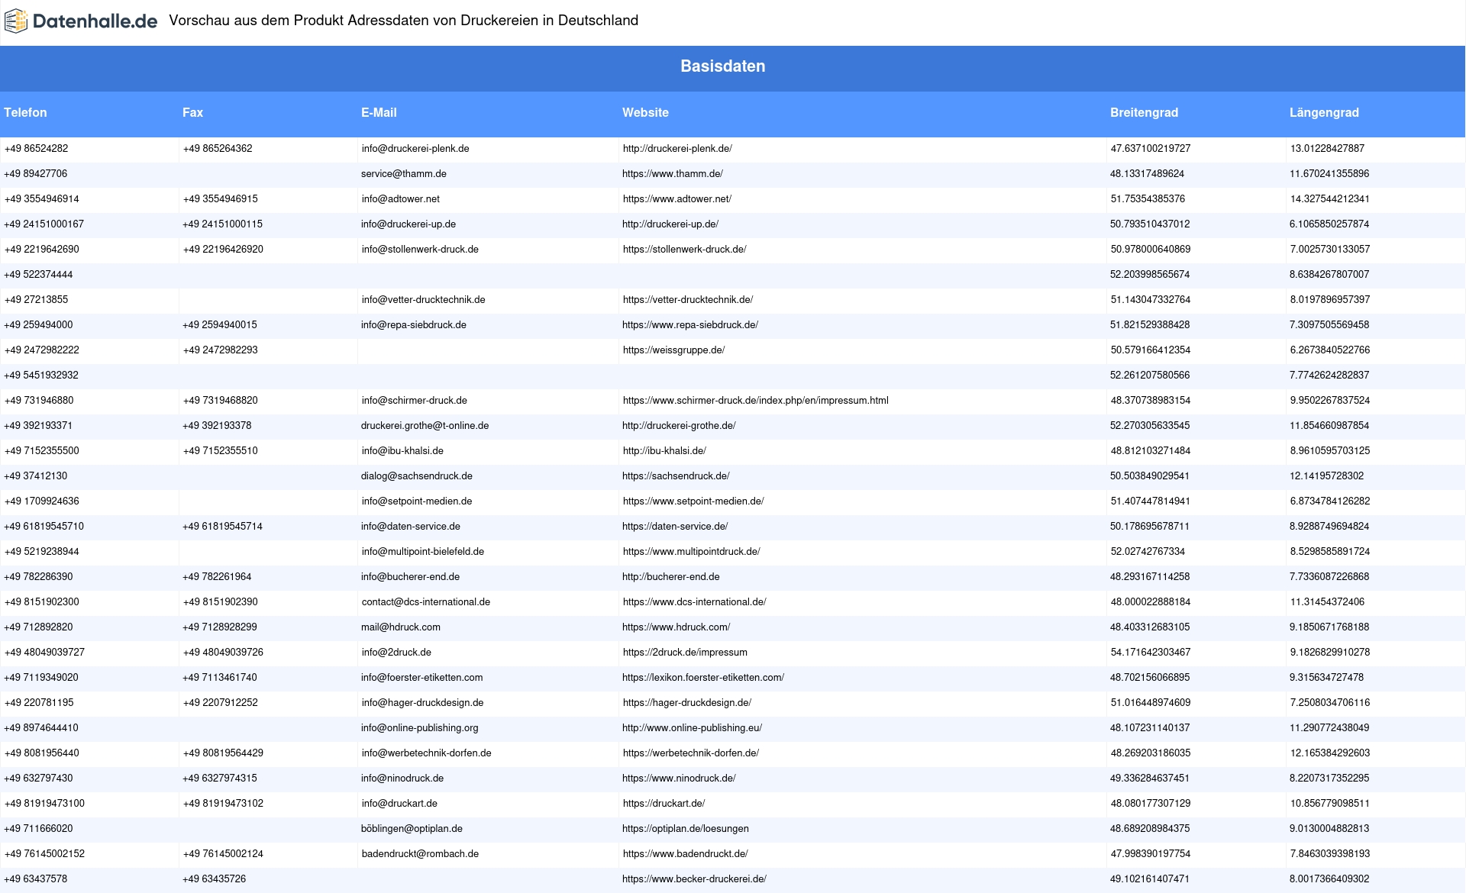Open the https://weissgruppe.de/ link
This screenshot has height=893, width=1466.
(x=673, y=350)
